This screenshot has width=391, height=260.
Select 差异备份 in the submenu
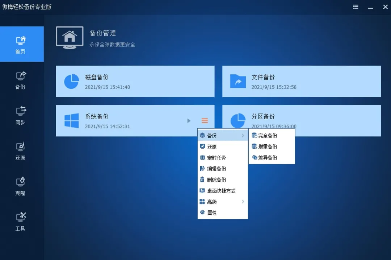click(272, 158)
